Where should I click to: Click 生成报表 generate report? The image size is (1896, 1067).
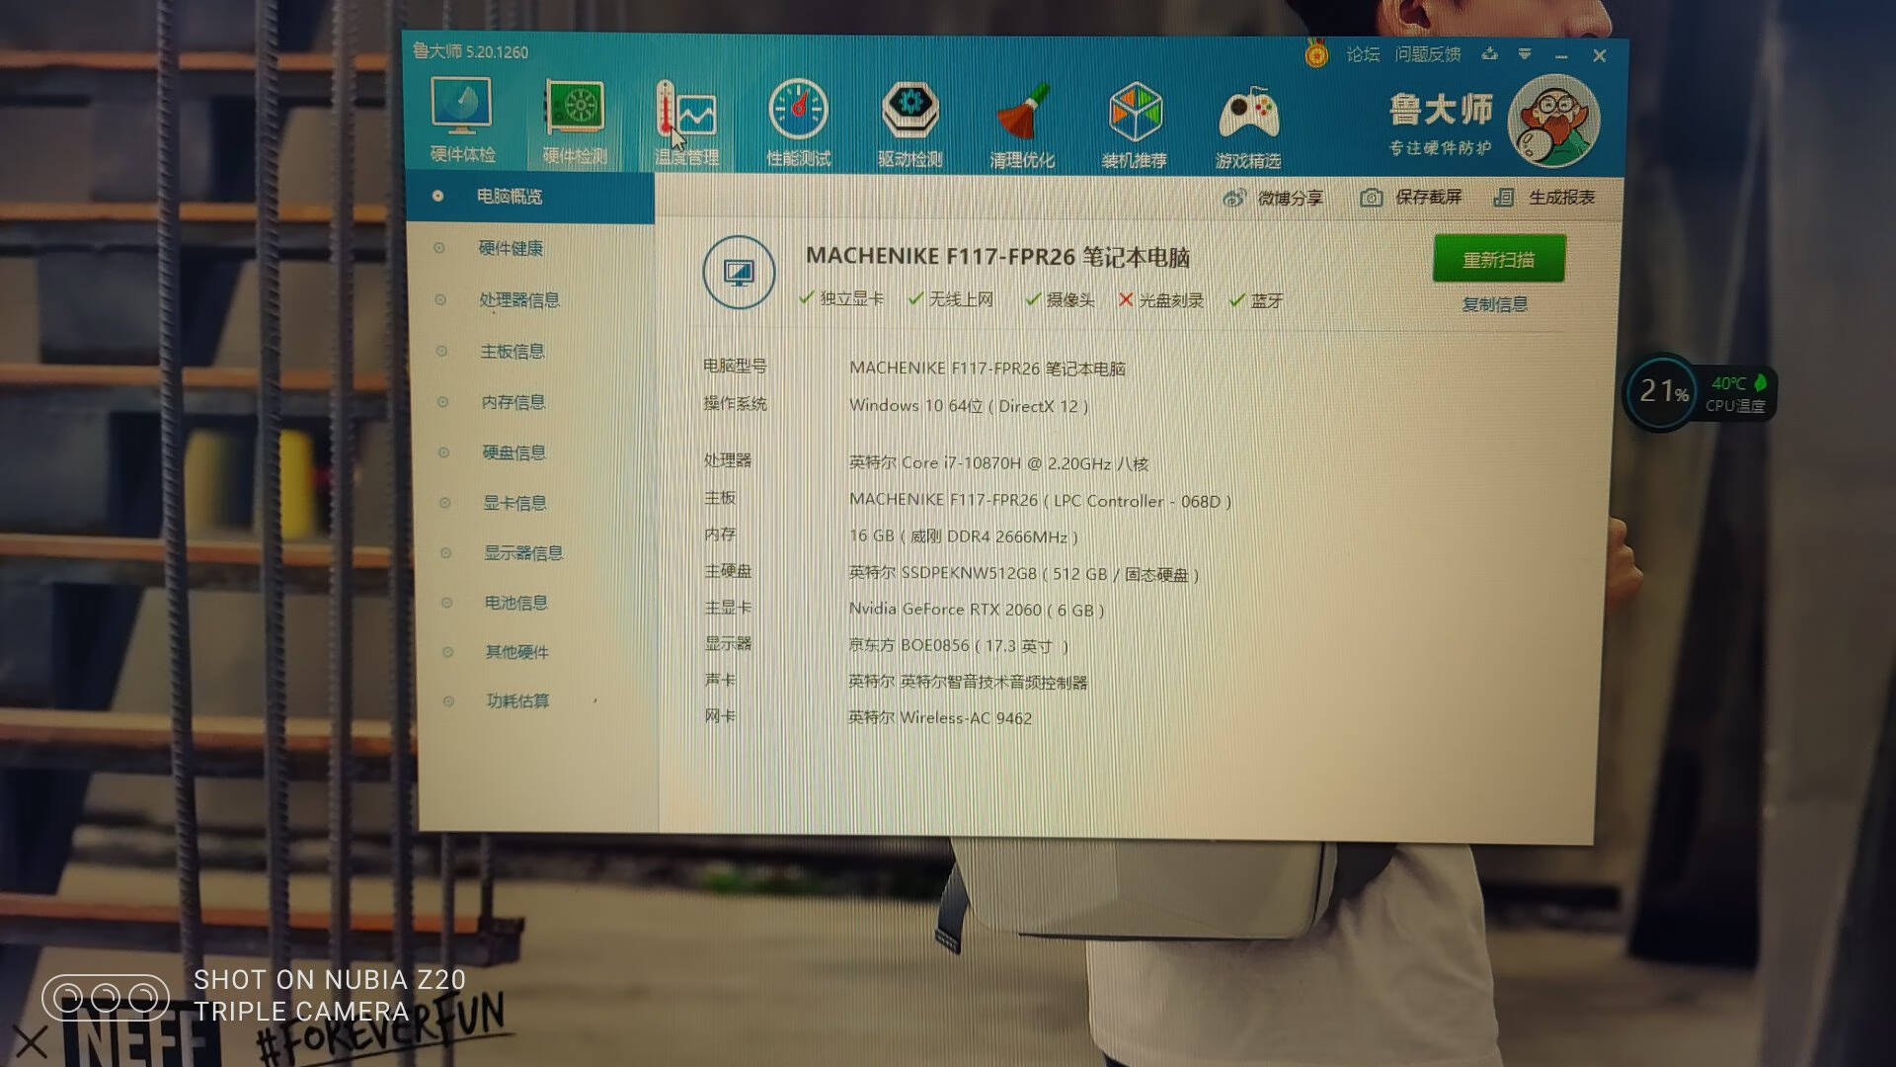1544,198
